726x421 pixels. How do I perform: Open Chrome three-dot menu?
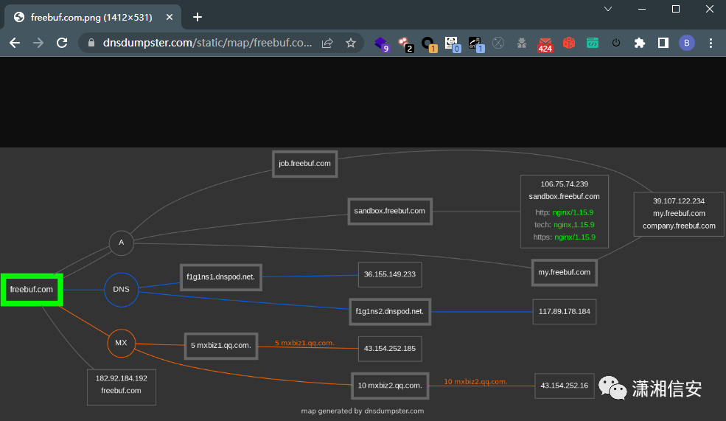click(x=711, y=43)
